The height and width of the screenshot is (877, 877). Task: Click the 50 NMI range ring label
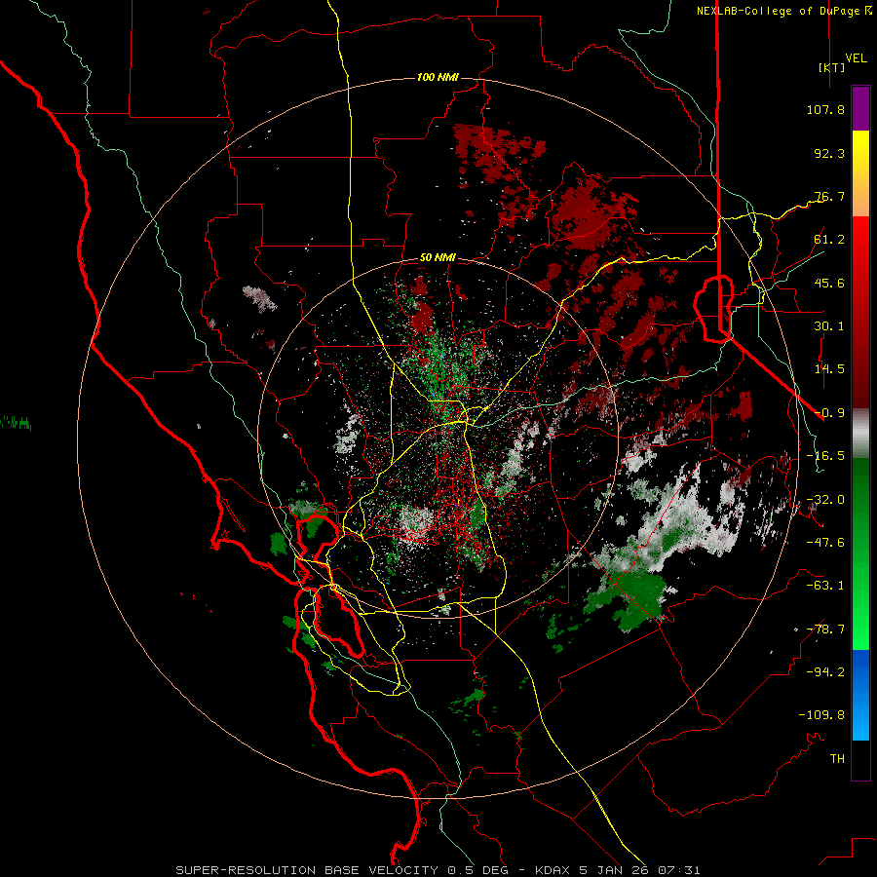point(438,258)
